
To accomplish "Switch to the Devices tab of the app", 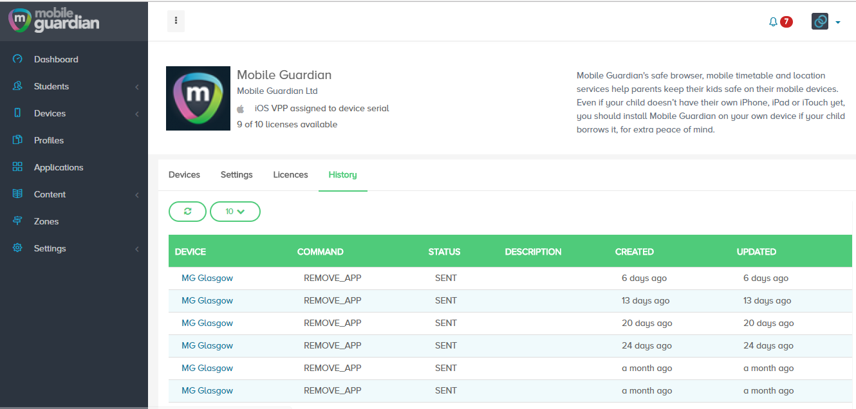I will [x=184, y=175].
